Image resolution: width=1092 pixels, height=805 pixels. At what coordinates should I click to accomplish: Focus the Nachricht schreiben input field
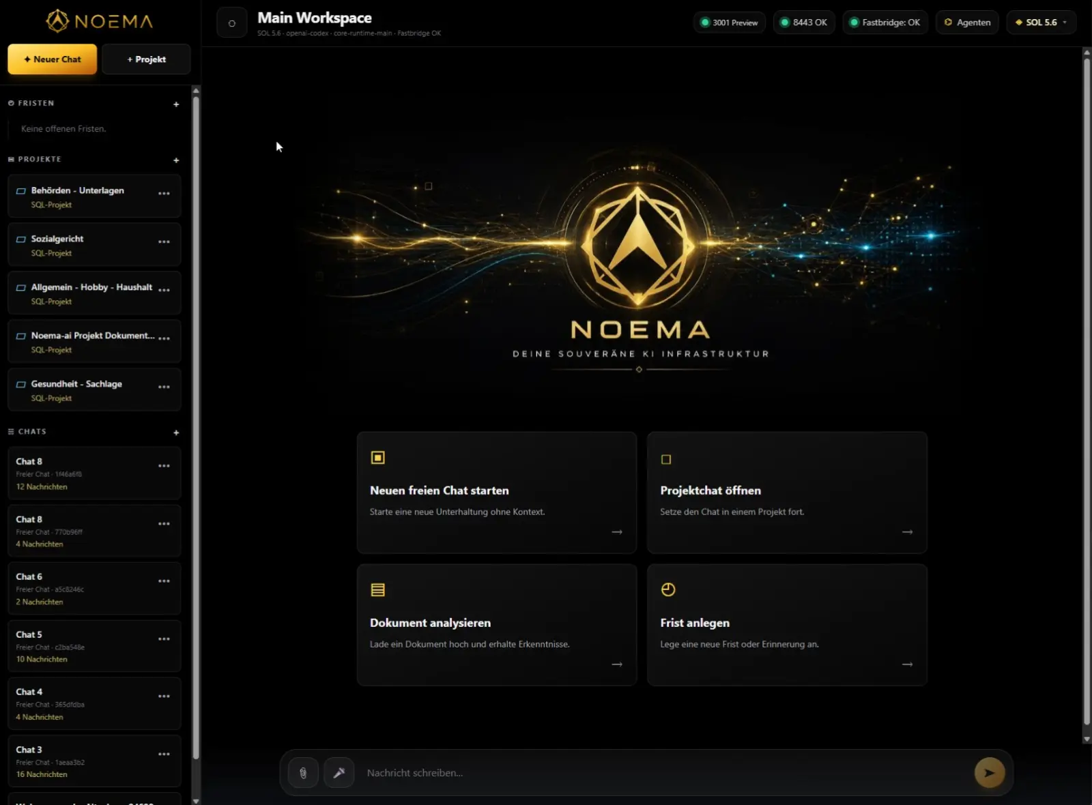click(665, 773)
